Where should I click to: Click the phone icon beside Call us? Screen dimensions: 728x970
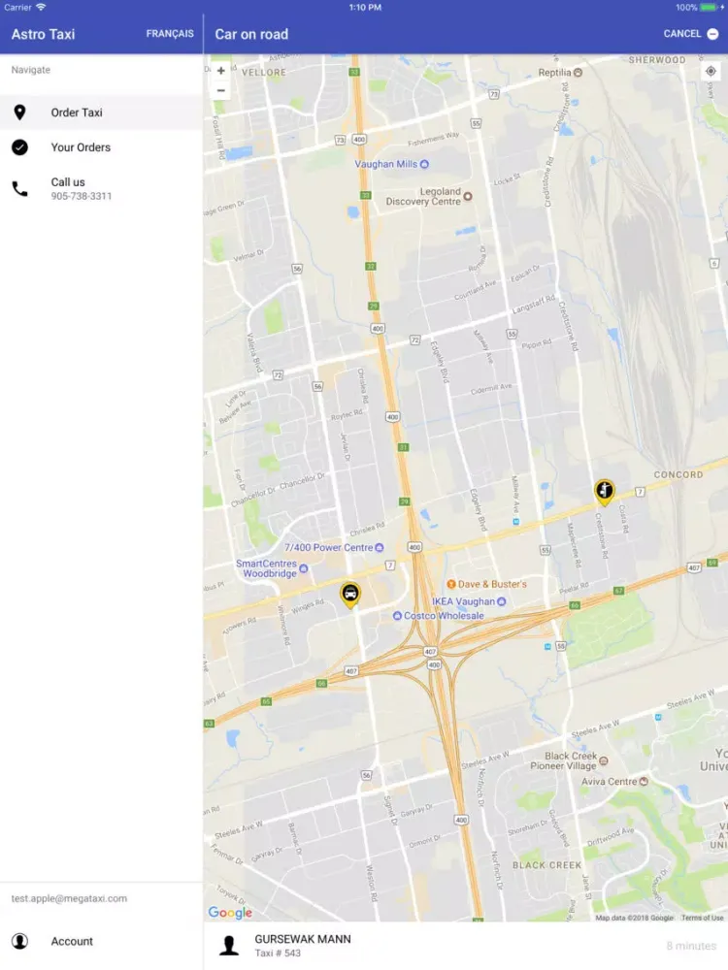click(19, 189)
